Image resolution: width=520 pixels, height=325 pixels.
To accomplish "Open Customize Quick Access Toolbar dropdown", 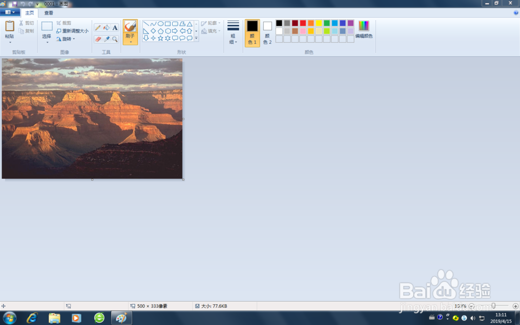I will click(37, 4).
